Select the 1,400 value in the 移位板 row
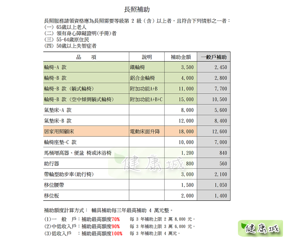 (x=221, y=196)
